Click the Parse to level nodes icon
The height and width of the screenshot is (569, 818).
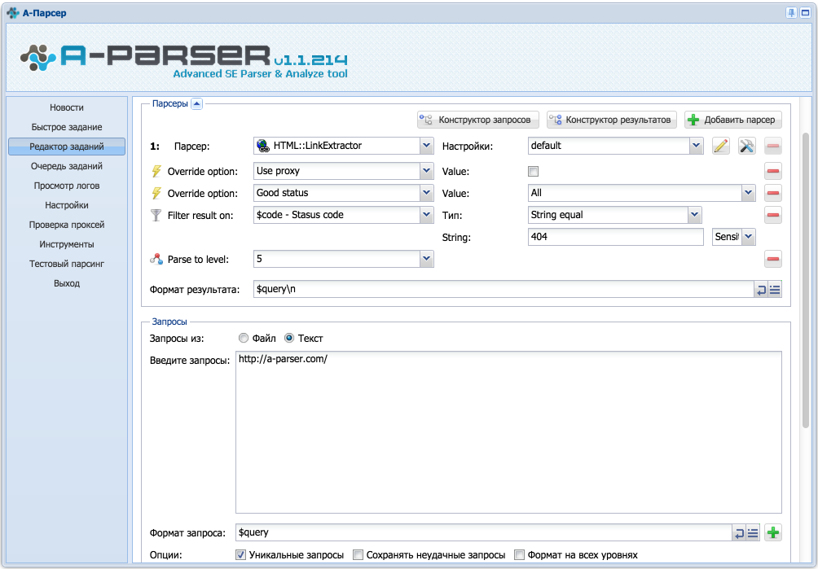point(156,259)
